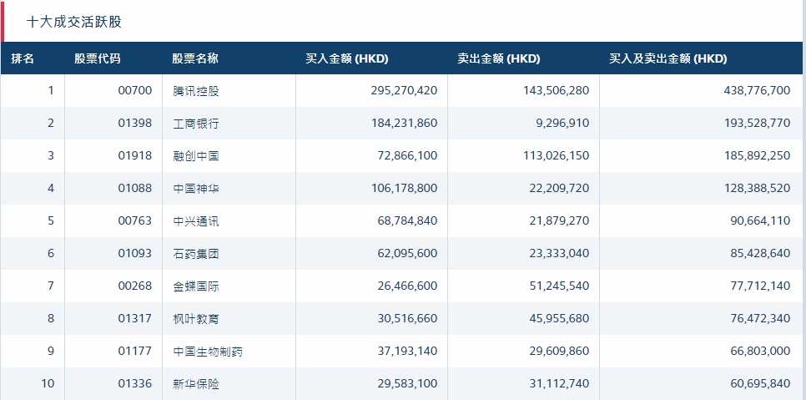Click sell amount 143,506,280
This screenshot has height=400, width=806.
(557, 91)
